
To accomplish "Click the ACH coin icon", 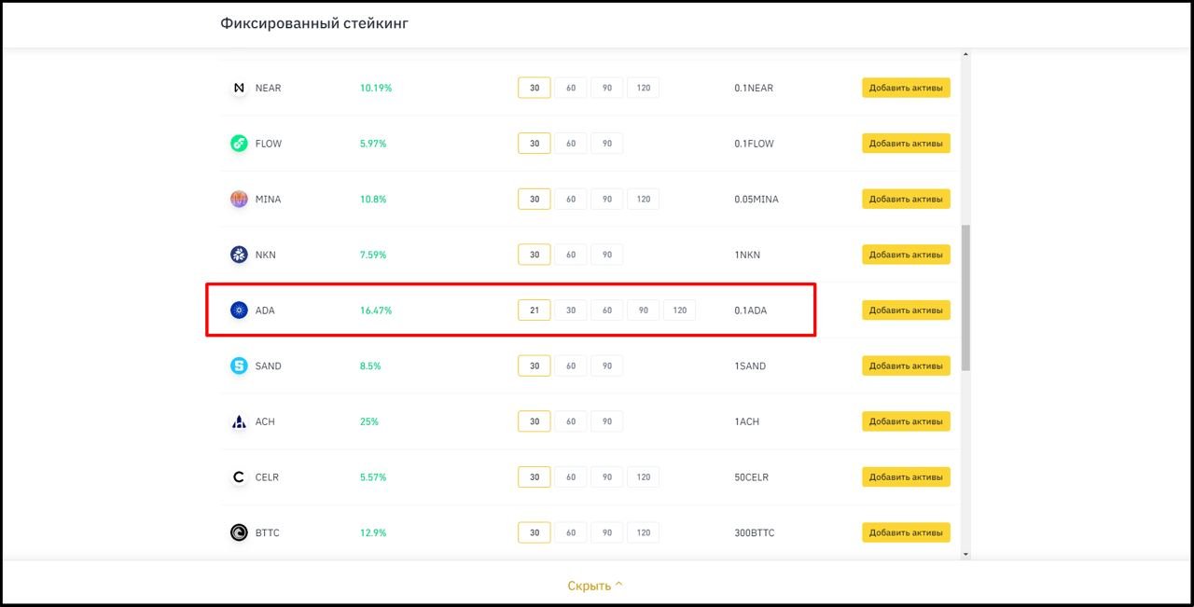I will tap(239, 421).
